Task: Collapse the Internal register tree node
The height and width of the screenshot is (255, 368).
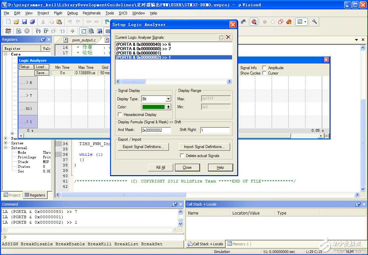Action: click(6, 148)
